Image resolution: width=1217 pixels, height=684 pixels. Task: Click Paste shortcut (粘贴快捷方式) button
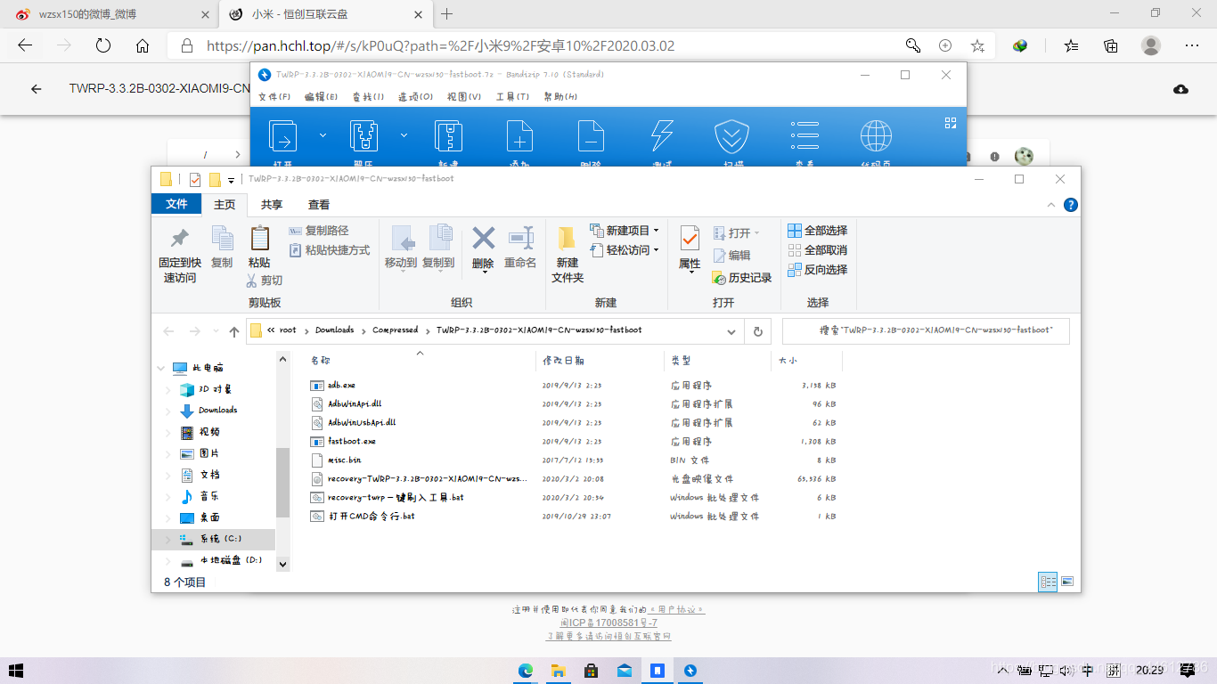(330, 250)
